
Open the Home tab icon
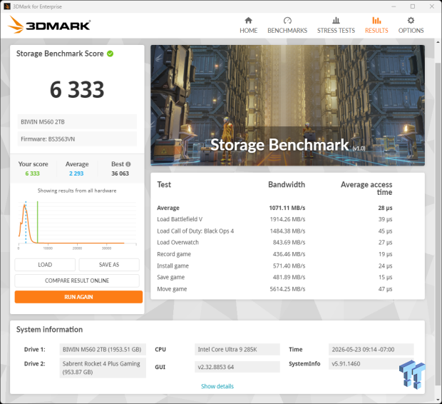pyautogui.click(x=248, y=20)
